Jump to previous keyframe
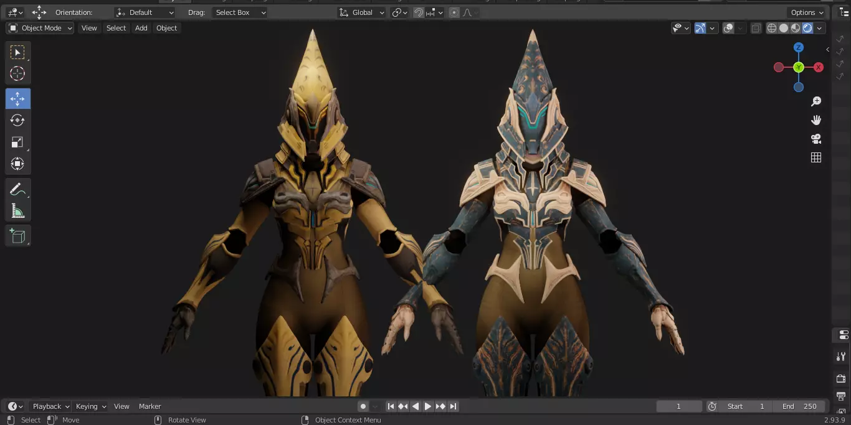This screenshot has height=425, width=851. pos(403,406)
